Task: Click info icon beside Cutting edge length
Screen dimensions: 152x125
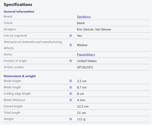Action: 71,94
